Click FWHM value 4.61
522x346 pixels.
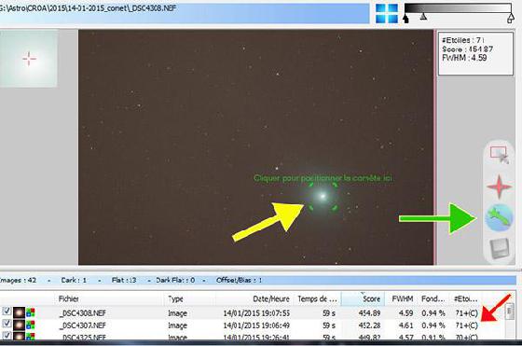pos(405,325)
